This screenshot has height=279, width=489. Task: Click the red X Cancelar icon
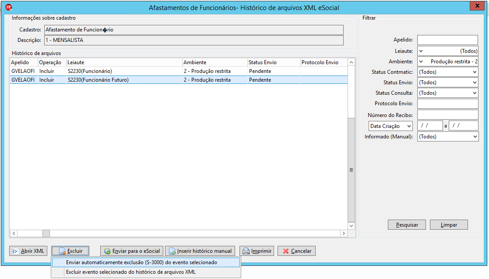pyautogui.click(x=286, y=251)
